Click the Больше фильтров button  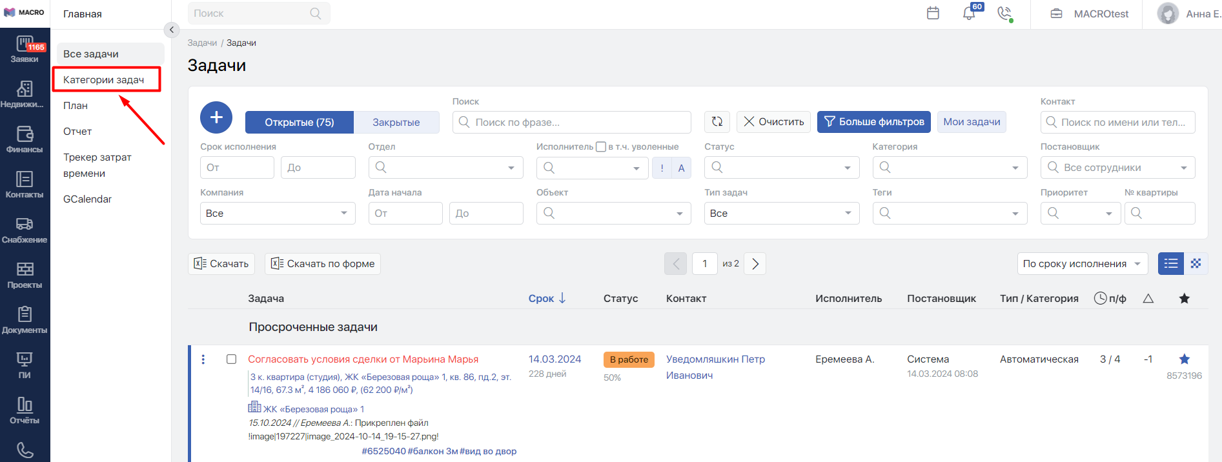tap(873, 121)
